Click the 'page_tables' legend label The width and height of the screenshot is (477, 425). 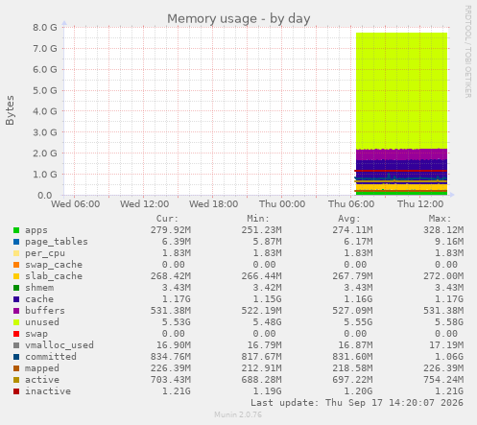57,242
